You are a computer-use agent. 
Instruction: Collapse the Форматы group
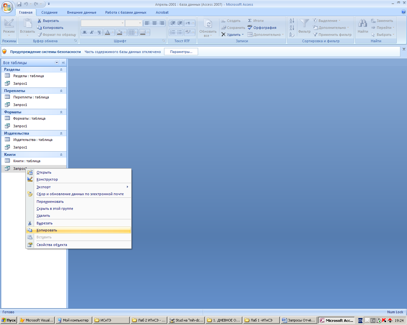(x=61, y=112)
